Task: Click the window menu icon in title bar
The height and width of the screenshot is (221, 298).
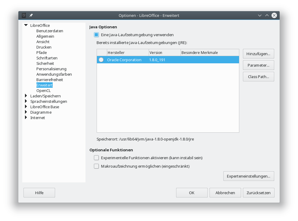Action: [24, 15]
